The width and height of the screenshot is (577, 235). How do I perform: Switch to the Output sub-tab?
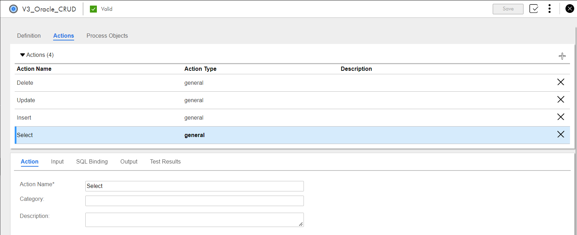point(129,161)
